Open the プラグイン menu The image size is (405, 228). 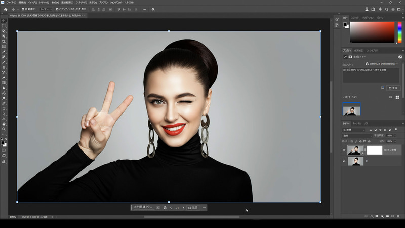click(x=103, y=3)
